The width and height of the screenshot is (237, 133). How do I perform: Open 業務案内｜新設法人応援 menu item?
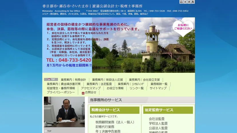point(107,80)
